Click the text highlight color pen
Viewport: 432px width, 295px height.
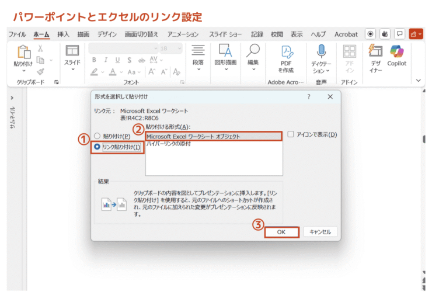tap(94, 72)
